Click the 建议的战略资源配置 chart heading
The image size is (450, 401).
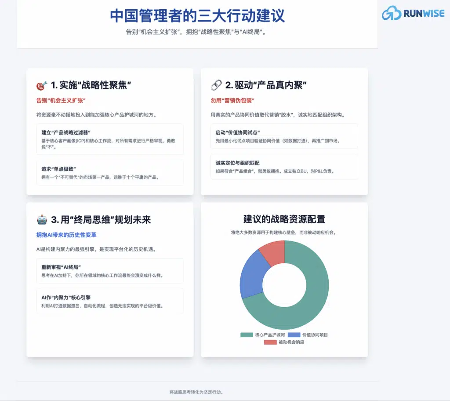point(284,219)
